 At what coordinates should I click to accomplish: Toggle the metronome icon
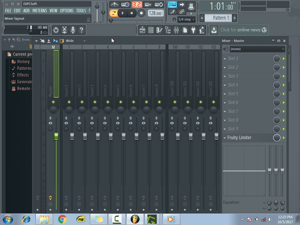[x=115, y=4]
